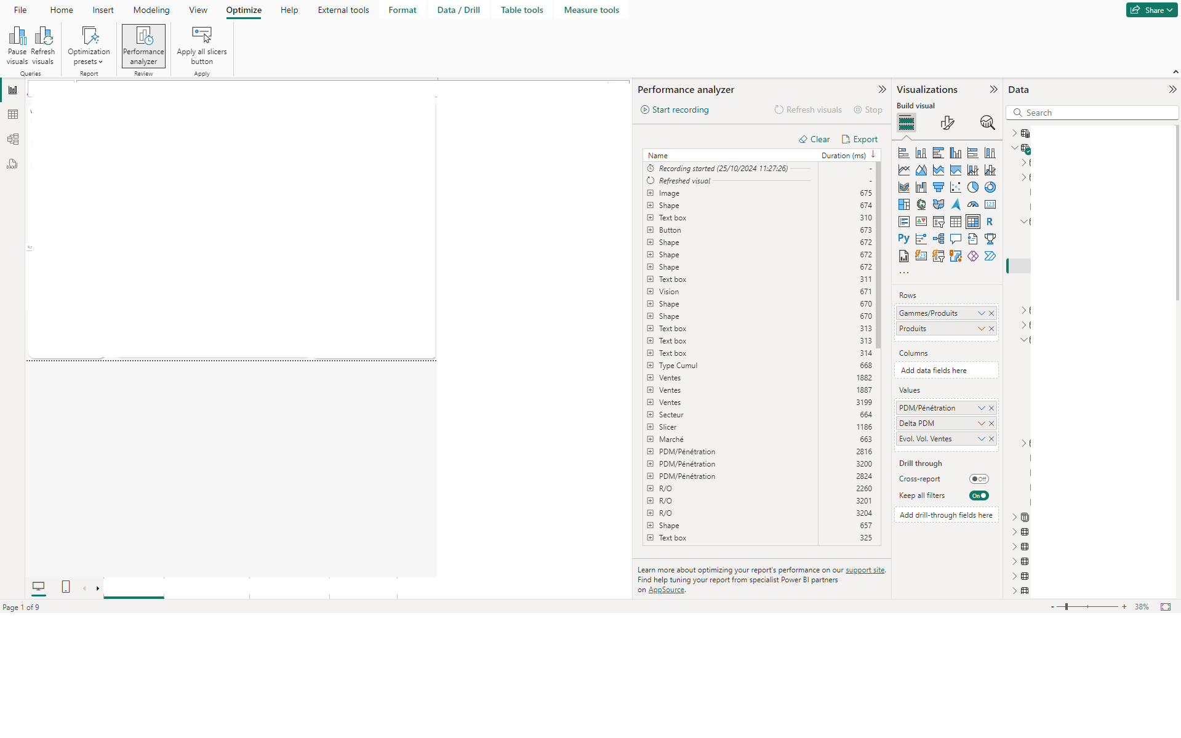Click the Share button
The width and height of the screenshot is (1181, 738).
coord(1151,10)
